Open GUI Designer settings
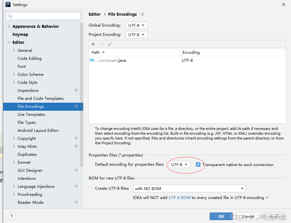291x223 pixels. [x=30, y=170]
